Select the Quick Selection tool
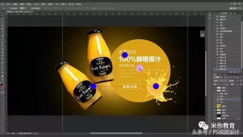This screenshot has width=243, height=137. (2, 25)
